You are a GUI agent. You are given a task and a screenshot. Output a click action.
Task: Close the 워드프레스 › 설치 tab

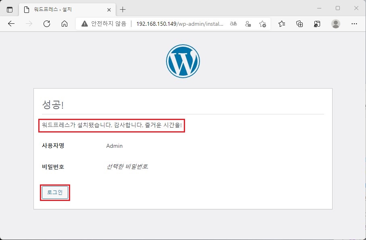(x=109, y=10)
